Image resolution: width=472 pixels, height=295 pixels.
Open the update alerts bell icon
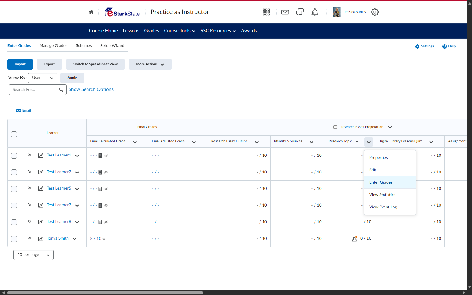click(315, 12)
